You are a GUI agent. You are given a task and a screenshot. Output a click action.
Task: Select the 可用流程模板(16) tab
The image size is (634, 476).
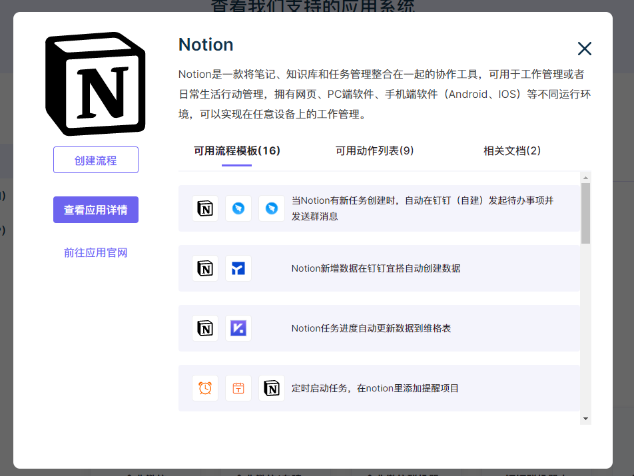click(x=237, y=151)
